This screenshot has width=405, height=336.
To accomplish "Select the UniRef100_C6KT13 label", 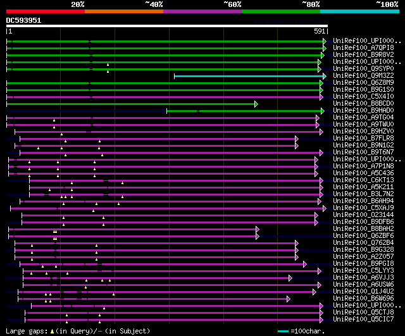I will (x=363, y=180).
